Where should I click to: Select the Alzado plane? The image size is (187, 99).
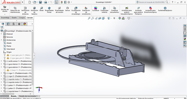coord(9,43)
